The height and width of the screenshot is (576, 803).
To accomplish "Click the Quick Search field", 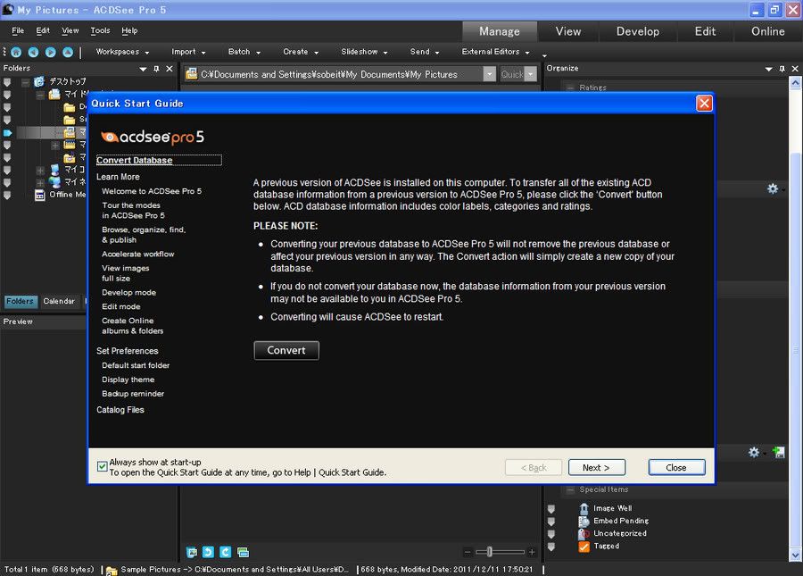I will click(512, 74).
